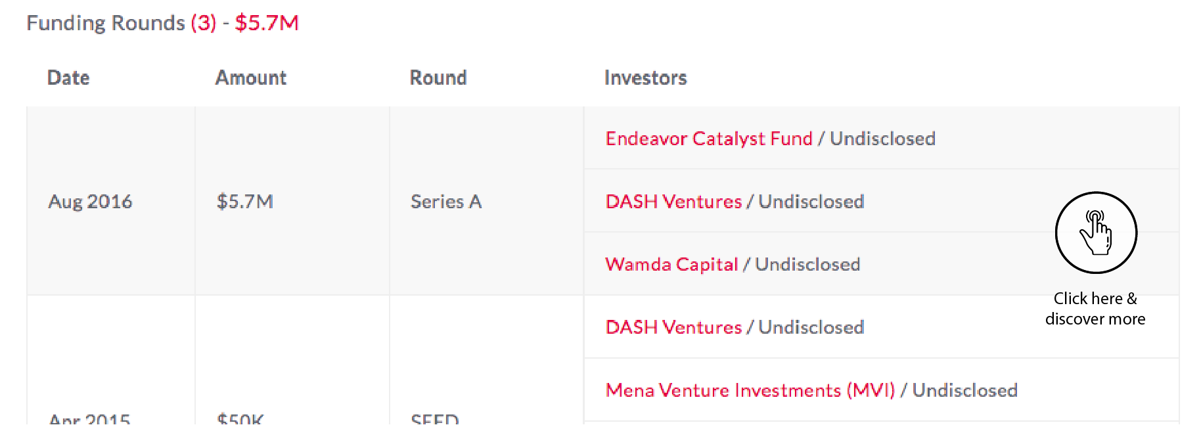
Task: Click Undisclosed next to Mena Venture Investments
Action: point(964,390)
